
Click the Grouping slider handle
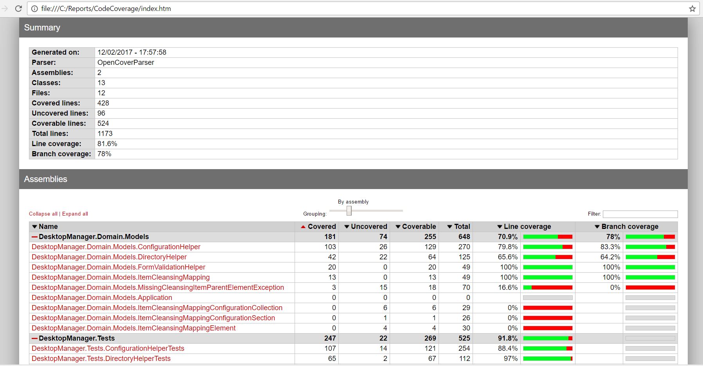(349, 211)
